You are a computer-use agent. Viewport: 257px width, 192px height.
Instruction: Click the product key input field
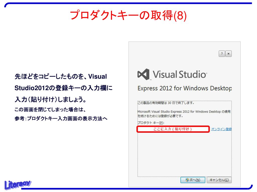[173, 129]
